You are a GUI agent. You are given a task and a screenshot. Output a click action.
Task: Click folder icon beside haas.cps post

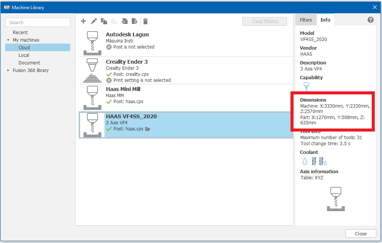coord(148,129)
